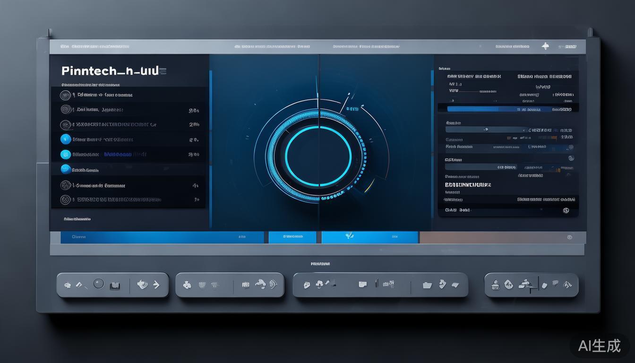Click the folder icon in the third toolbar group
This screenshot has height=363, width=635.
pos(427,285)
